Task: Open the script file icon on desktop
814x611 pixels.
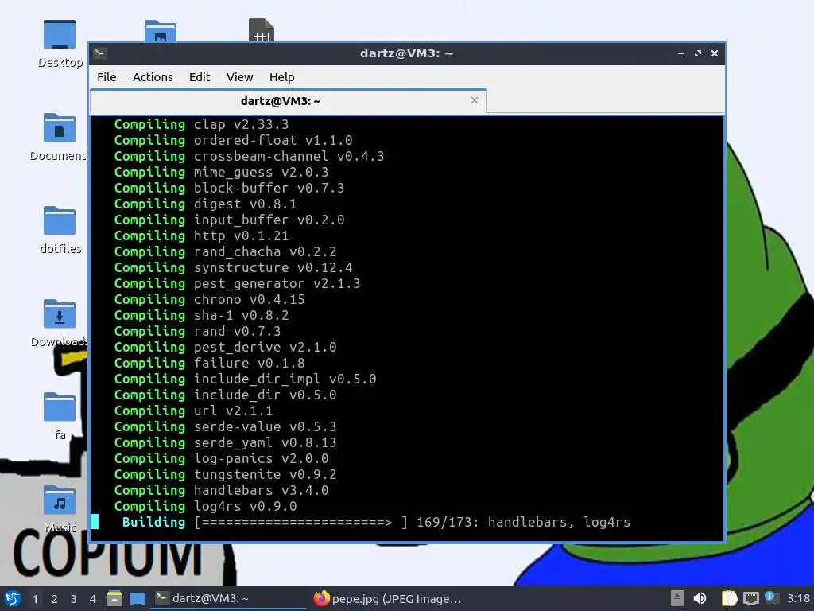Action: click(261, 30)
